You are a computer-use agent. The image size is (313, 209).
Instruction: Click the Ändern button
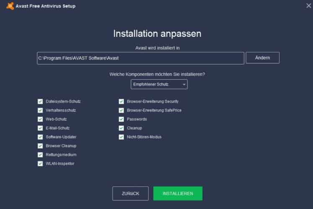262,58
